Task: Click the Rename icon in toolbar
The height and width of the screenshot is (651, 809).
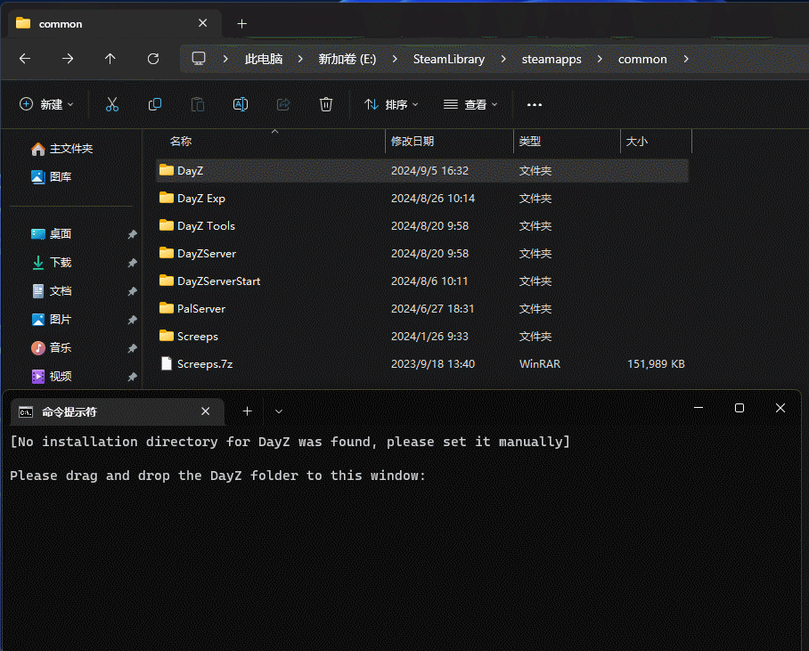Action: click(241, 104)
